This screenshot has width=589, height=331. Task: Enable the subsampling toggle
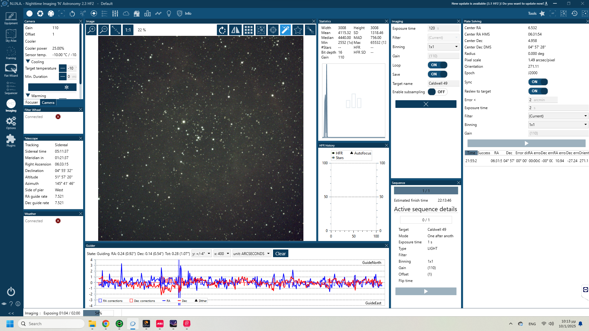(437, 92)
